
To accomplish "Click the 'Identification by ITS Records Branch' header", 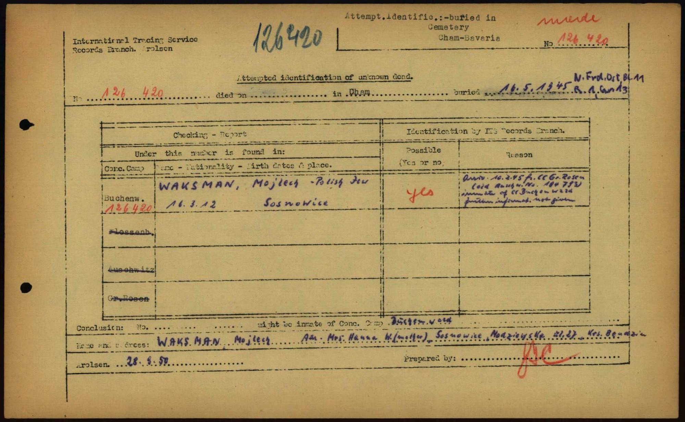I will [485, 131].
